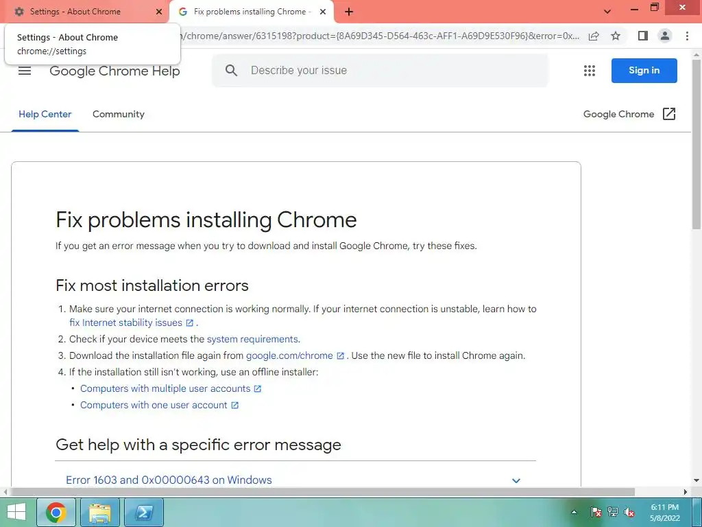Screen dimensions: 702x527
Task: Expand Error 1603 and 0x00000643 section
Action: [x=295, y=480]
